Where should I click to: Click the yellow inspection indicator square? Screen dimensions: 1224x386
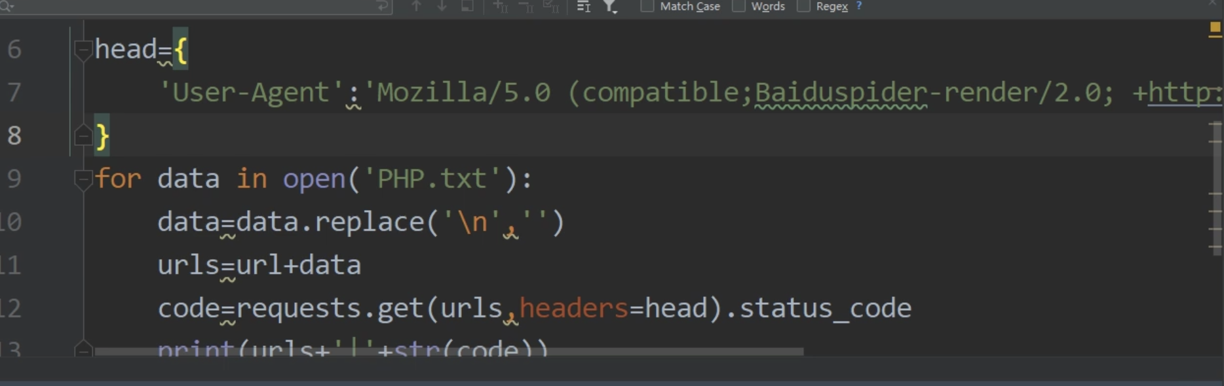tap(1214, 28)
